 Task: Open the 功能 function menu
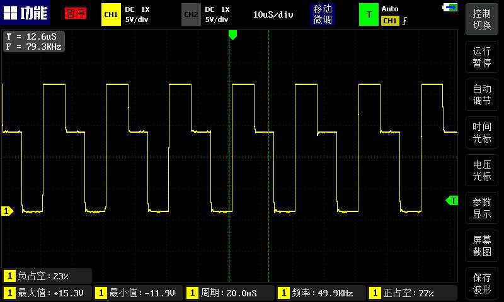point(25,14)
